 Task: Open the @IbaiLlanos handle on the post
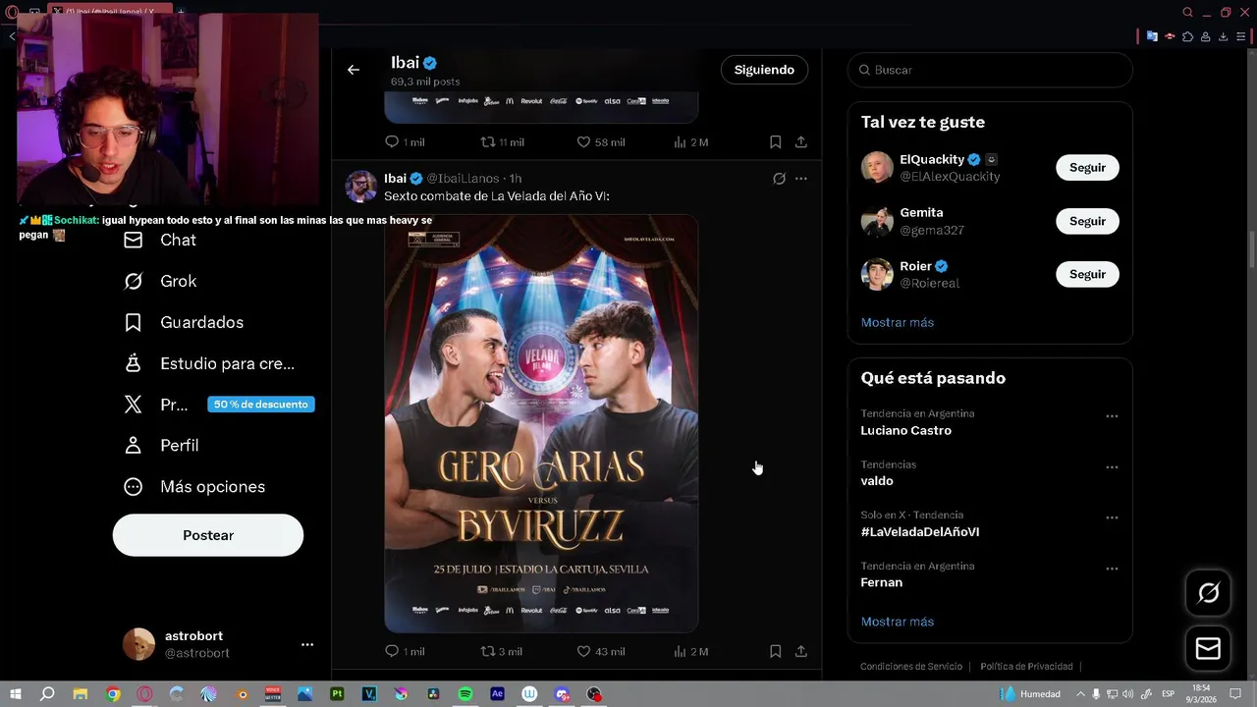[x=463, y=179]
